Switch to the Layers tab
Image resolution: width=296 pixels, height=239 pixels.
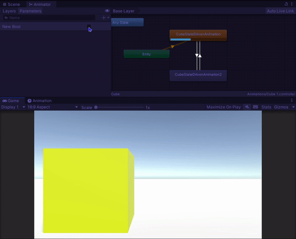[9, 11]
